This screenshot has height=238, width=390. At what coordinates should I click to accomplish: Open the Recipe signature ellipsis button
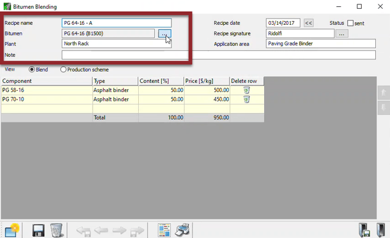tap(342, 33)
